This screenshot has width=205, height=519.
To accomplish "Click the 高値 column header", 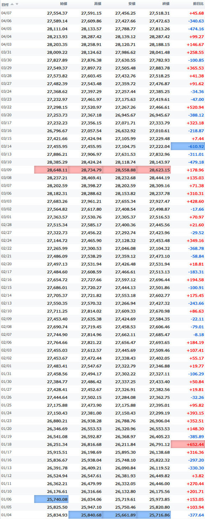I will [98, 4].
